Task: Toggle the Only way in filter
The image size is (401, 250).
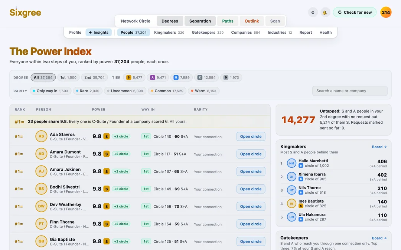Action: pyautogui.click(x=50, y=91)
